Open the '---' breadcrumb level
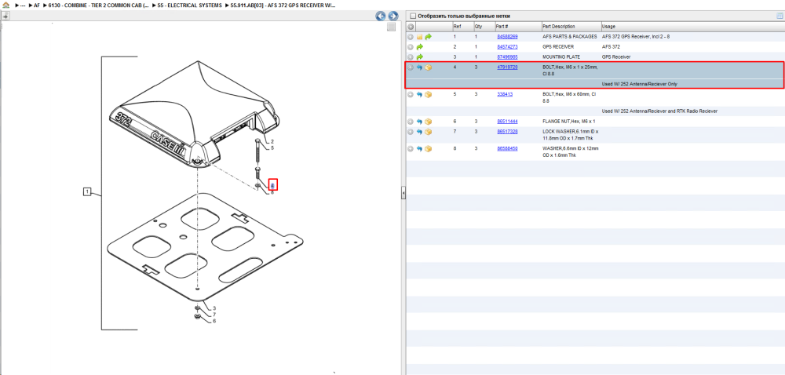Image resolution: width=785 pixels, height=375 pixels. pos(23,5)
